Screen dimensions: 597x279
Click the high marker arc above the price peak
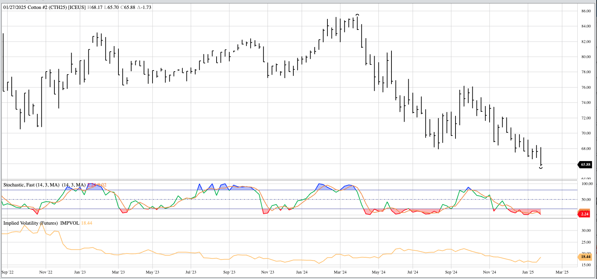357,15
